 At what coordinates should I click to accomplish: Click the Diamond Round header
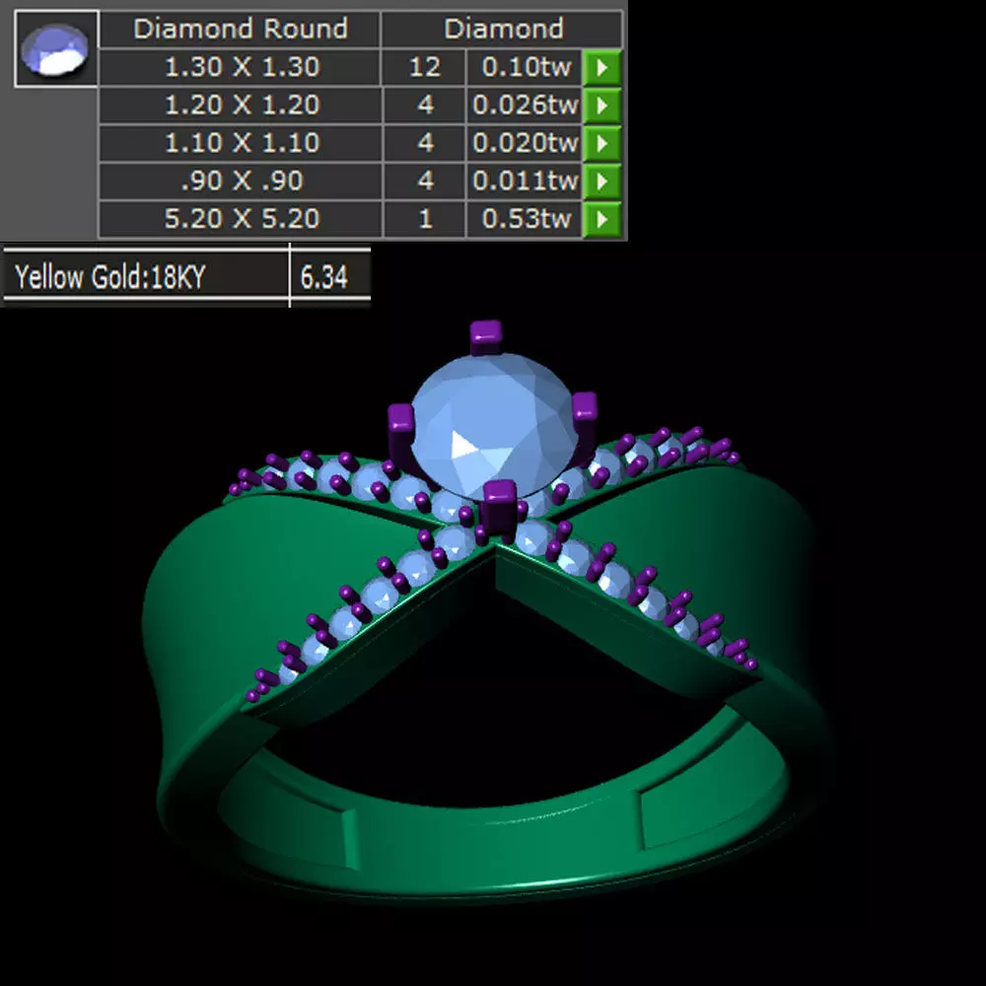coord(241,29)
